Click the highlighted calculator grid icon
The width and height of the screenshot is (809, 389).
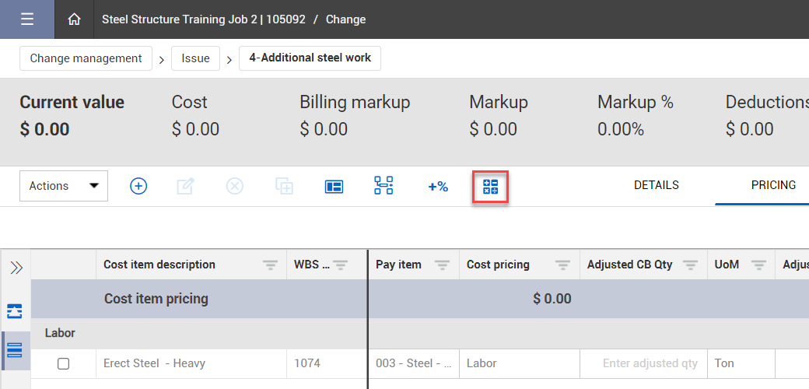(490, 187)
